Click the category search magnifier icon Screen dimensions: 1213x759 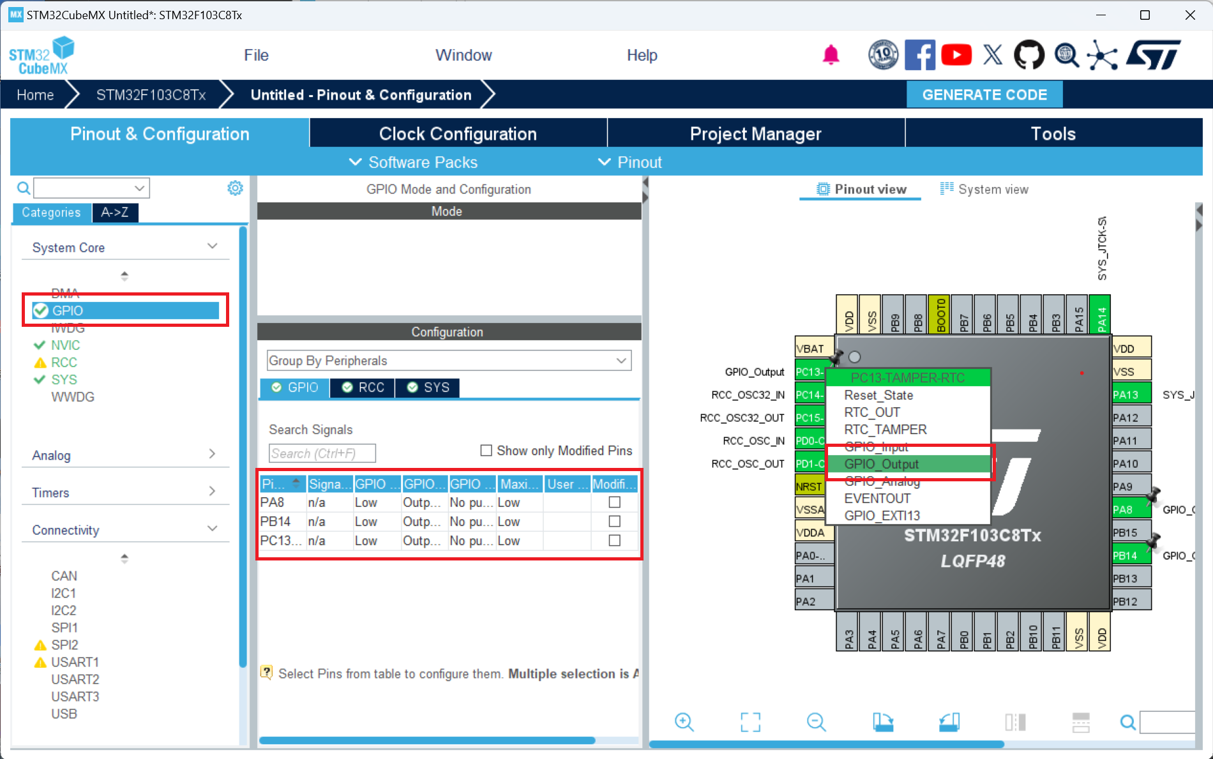tap(24, 188)
